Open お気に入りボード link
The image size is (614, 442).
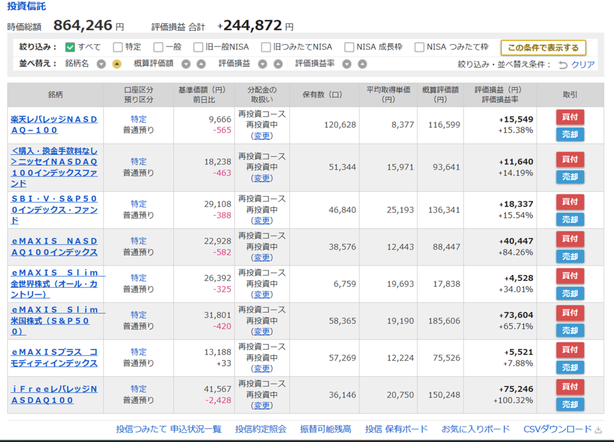[476, 429]
